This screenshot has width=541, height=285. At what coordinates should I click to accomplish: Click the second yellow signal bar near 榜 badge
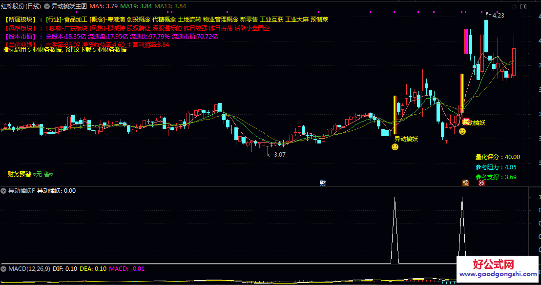pyautogui.click(x=462, y=94)
